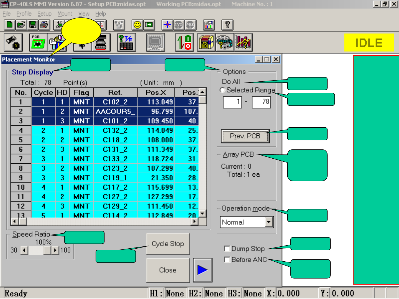Click the blue play start button
Viewport: 399px width, 299px height.
point(203,270)
